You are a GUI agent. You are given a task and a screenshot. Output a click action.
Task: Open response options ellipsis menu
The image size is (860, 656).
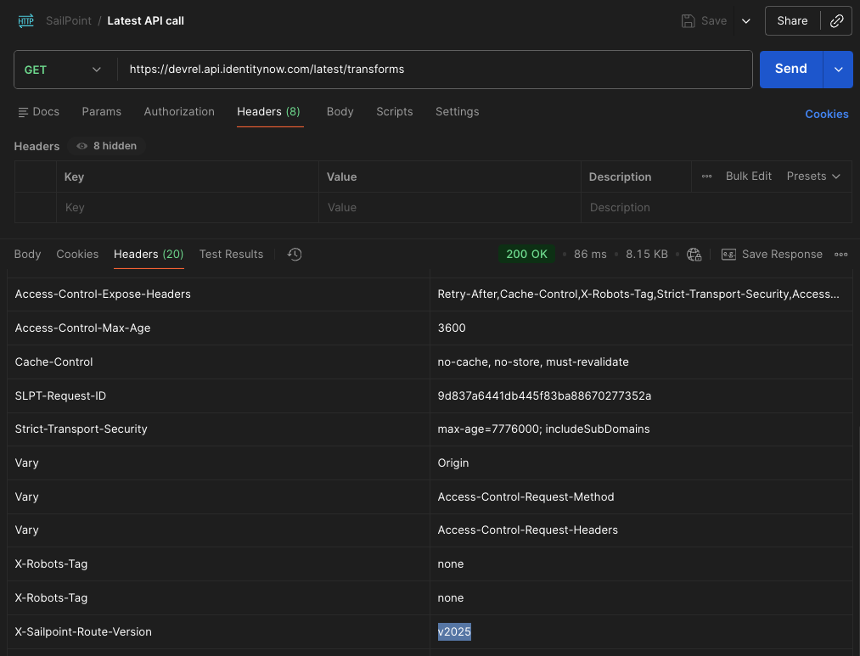tap(840, 255)
